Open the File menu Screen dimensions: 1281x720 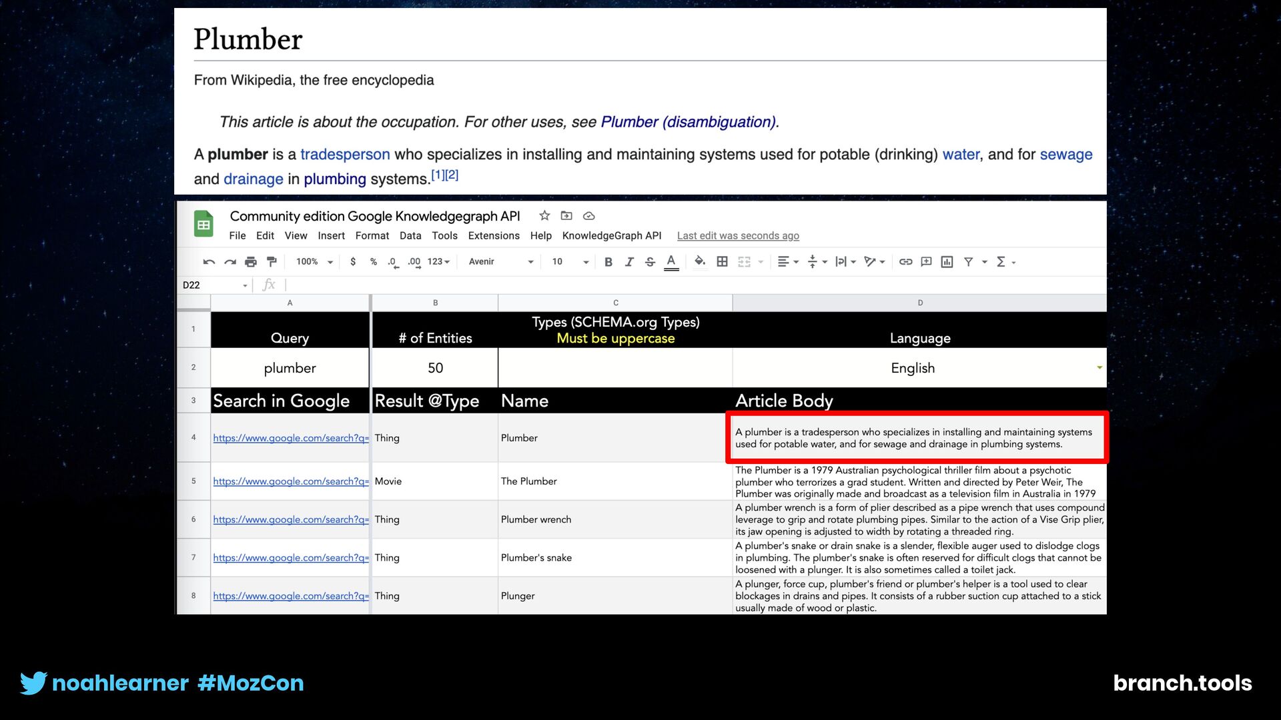(238, 236)
